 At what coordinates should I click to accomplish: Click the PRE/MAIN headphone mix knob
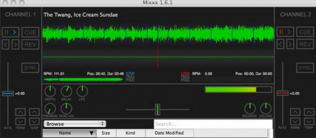coord(50,109)
